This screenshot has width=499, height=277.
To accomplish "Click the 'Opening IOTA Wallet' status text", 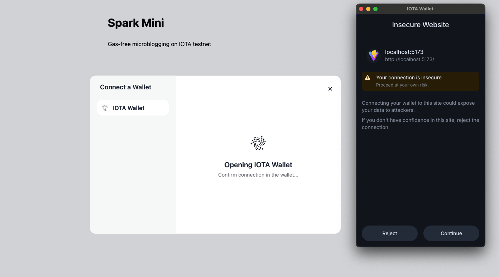I will point(258,165).
